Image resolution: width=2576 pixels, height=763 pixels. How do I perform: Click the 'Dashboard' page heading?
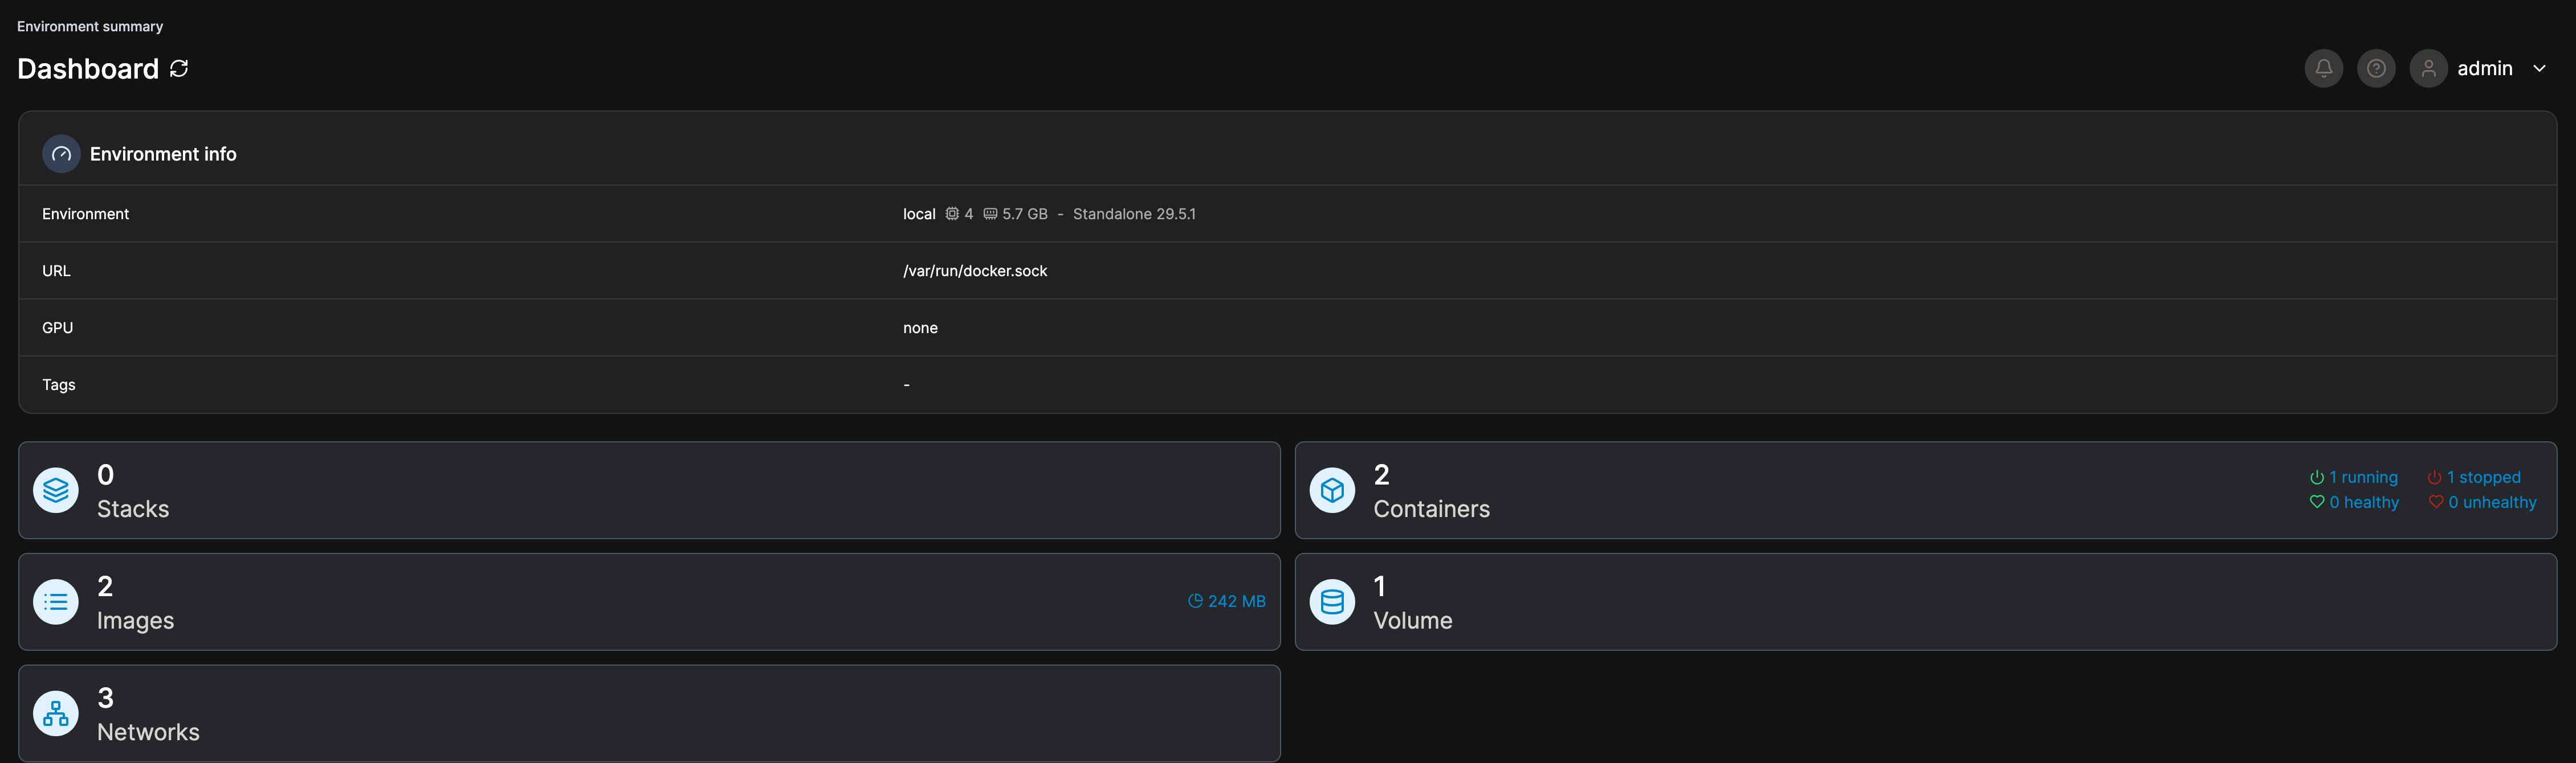pyautogui.click(x=88, y=69)
